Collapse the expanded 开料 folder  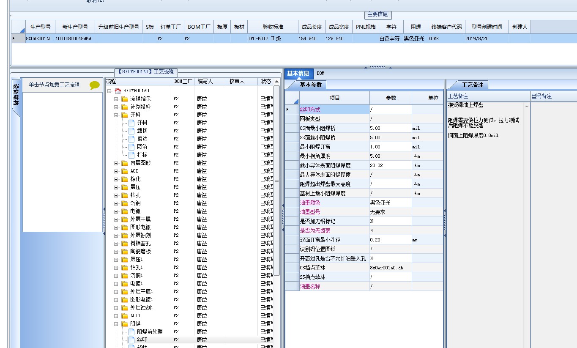[116, 115]
